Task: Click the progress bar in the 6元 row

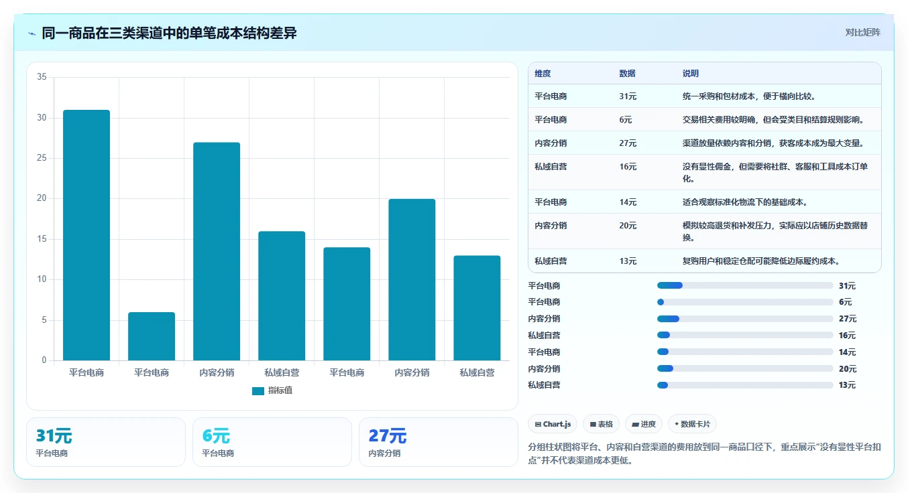Action: 745,302
